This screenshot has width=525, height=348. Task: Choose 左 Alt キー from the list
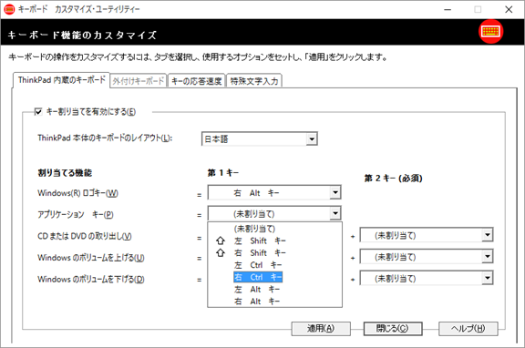pos(275,289)
